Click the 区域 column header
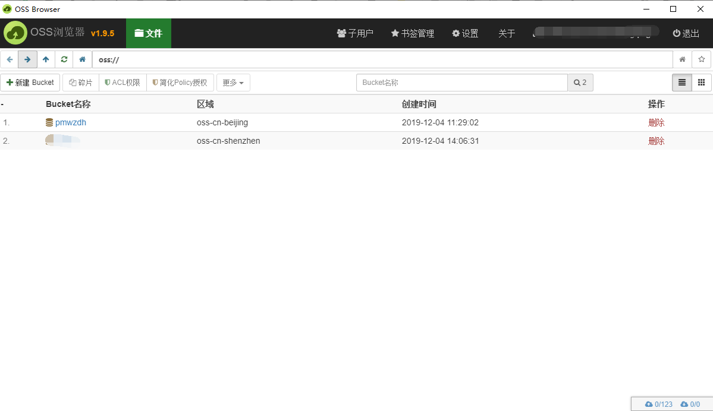This screenshot has height=411, width=713. pyautogui.click(x=205, y=104)
